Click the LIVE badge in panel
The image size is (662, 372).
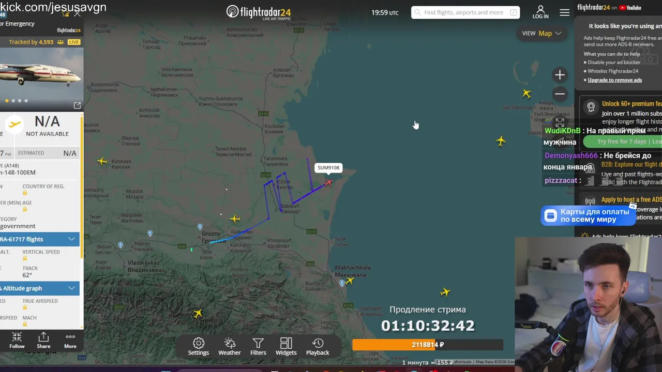[x=74, y=42]
